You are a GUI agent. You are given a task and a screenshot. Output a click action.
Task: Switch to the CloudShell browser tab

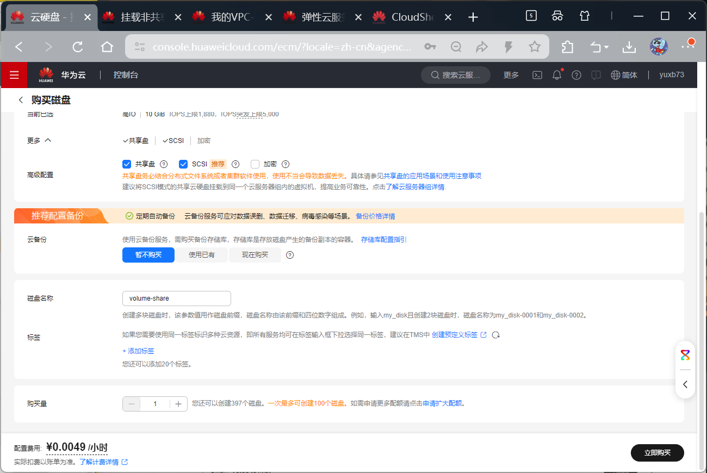pos(413,17)
